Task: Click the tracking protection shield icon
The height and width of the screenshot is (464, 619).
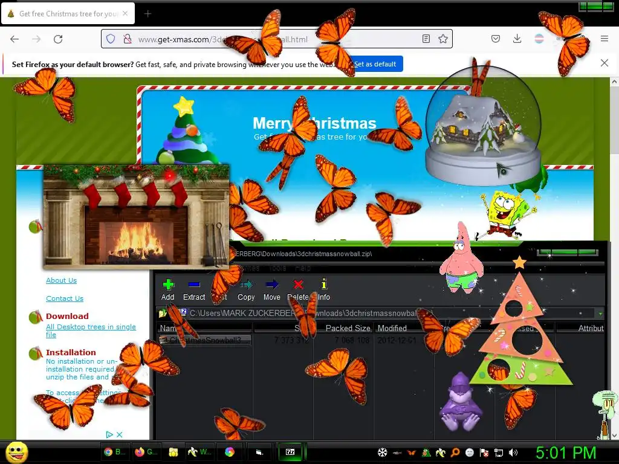Action: tap(111, 39)
